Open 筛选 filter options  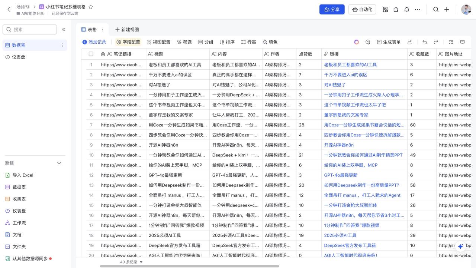tap(184, 42)
